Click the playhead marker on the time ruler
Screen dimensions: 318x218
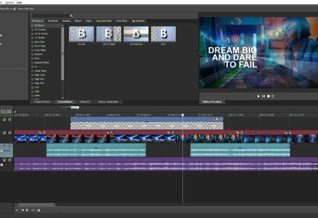pyautogui.click(x=183, y=115)
